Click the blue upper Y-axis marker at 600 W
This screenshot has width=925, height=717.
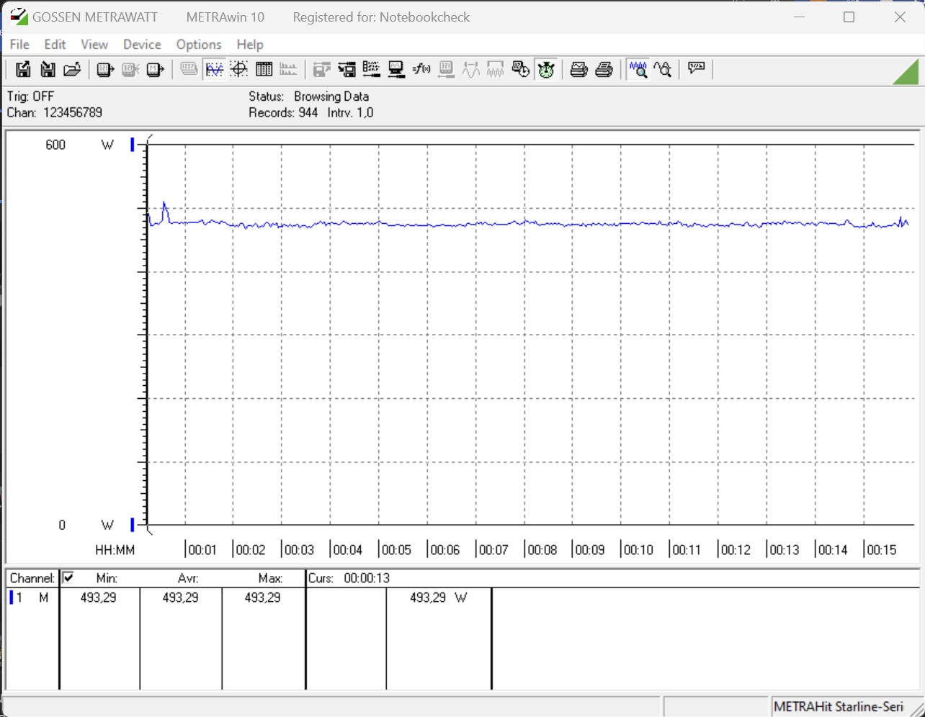point(133,145)
